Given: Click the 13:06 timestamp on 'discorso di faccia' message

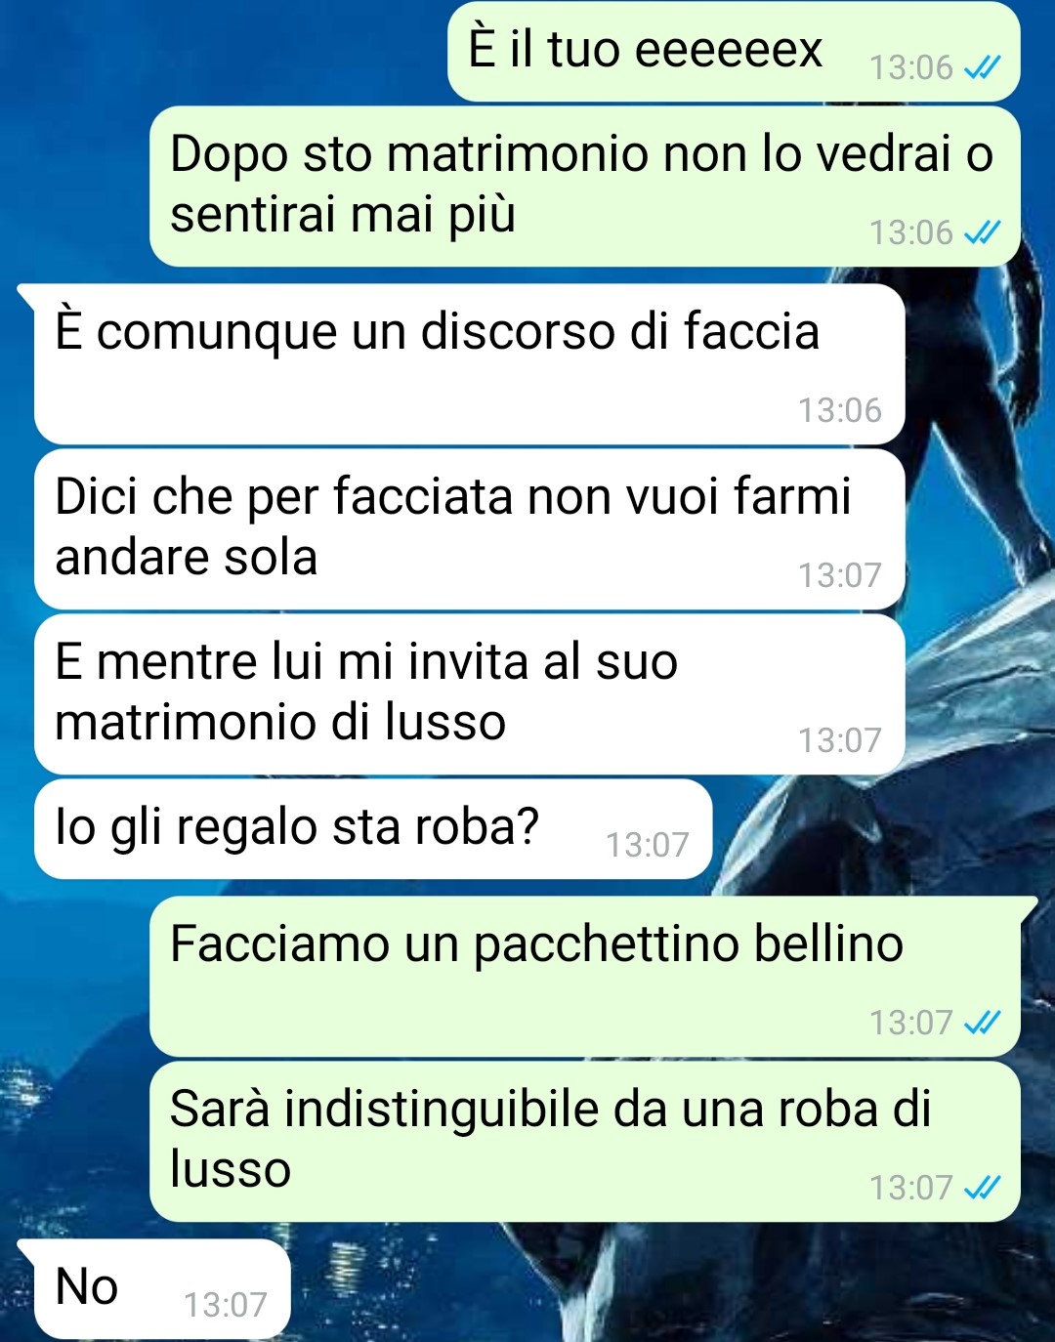Looking at the screenshot, I should (839, 410).
